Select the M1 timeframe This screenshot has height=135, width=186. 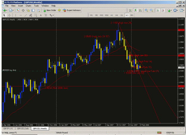point(91,15)
